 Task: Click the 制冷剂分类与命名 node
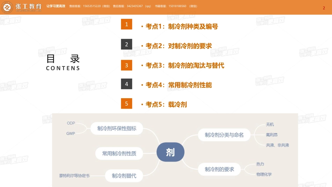point(224,135)
